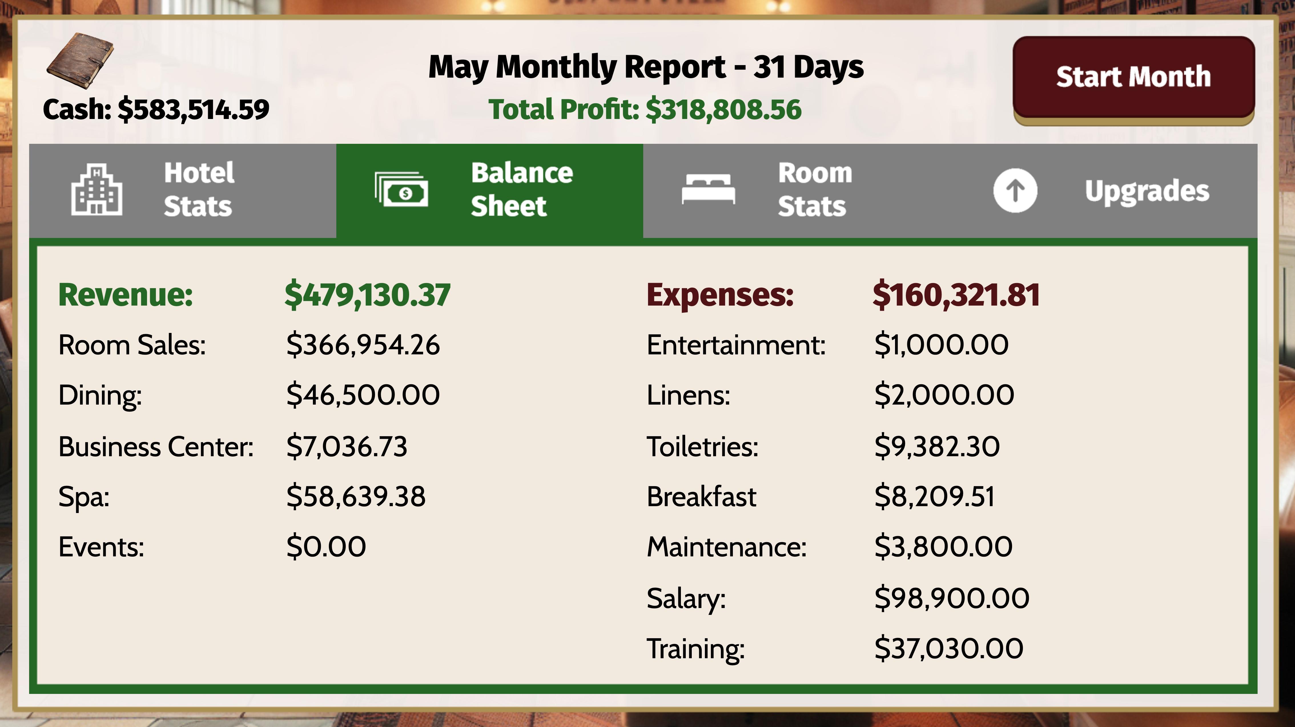This screenshot has height=727, width=1295.
Task: Click the upward arrow icon on Upgrades tab
Action: [x=1016, y=191]
